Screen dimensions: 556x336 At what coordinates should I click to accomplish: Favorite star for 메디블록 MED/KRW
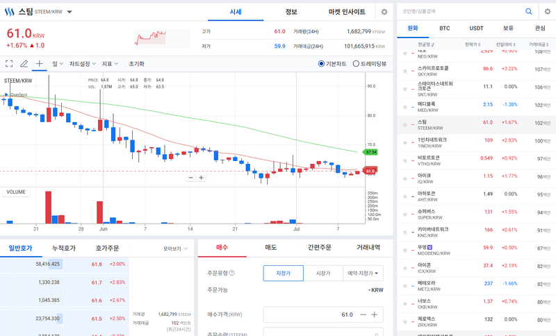click(405, 107)
